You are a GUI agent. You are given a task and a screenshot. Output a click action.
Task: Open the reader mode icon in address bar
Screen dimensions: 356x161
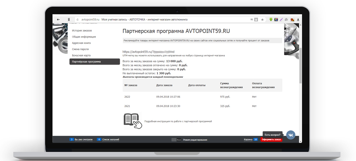256,20
